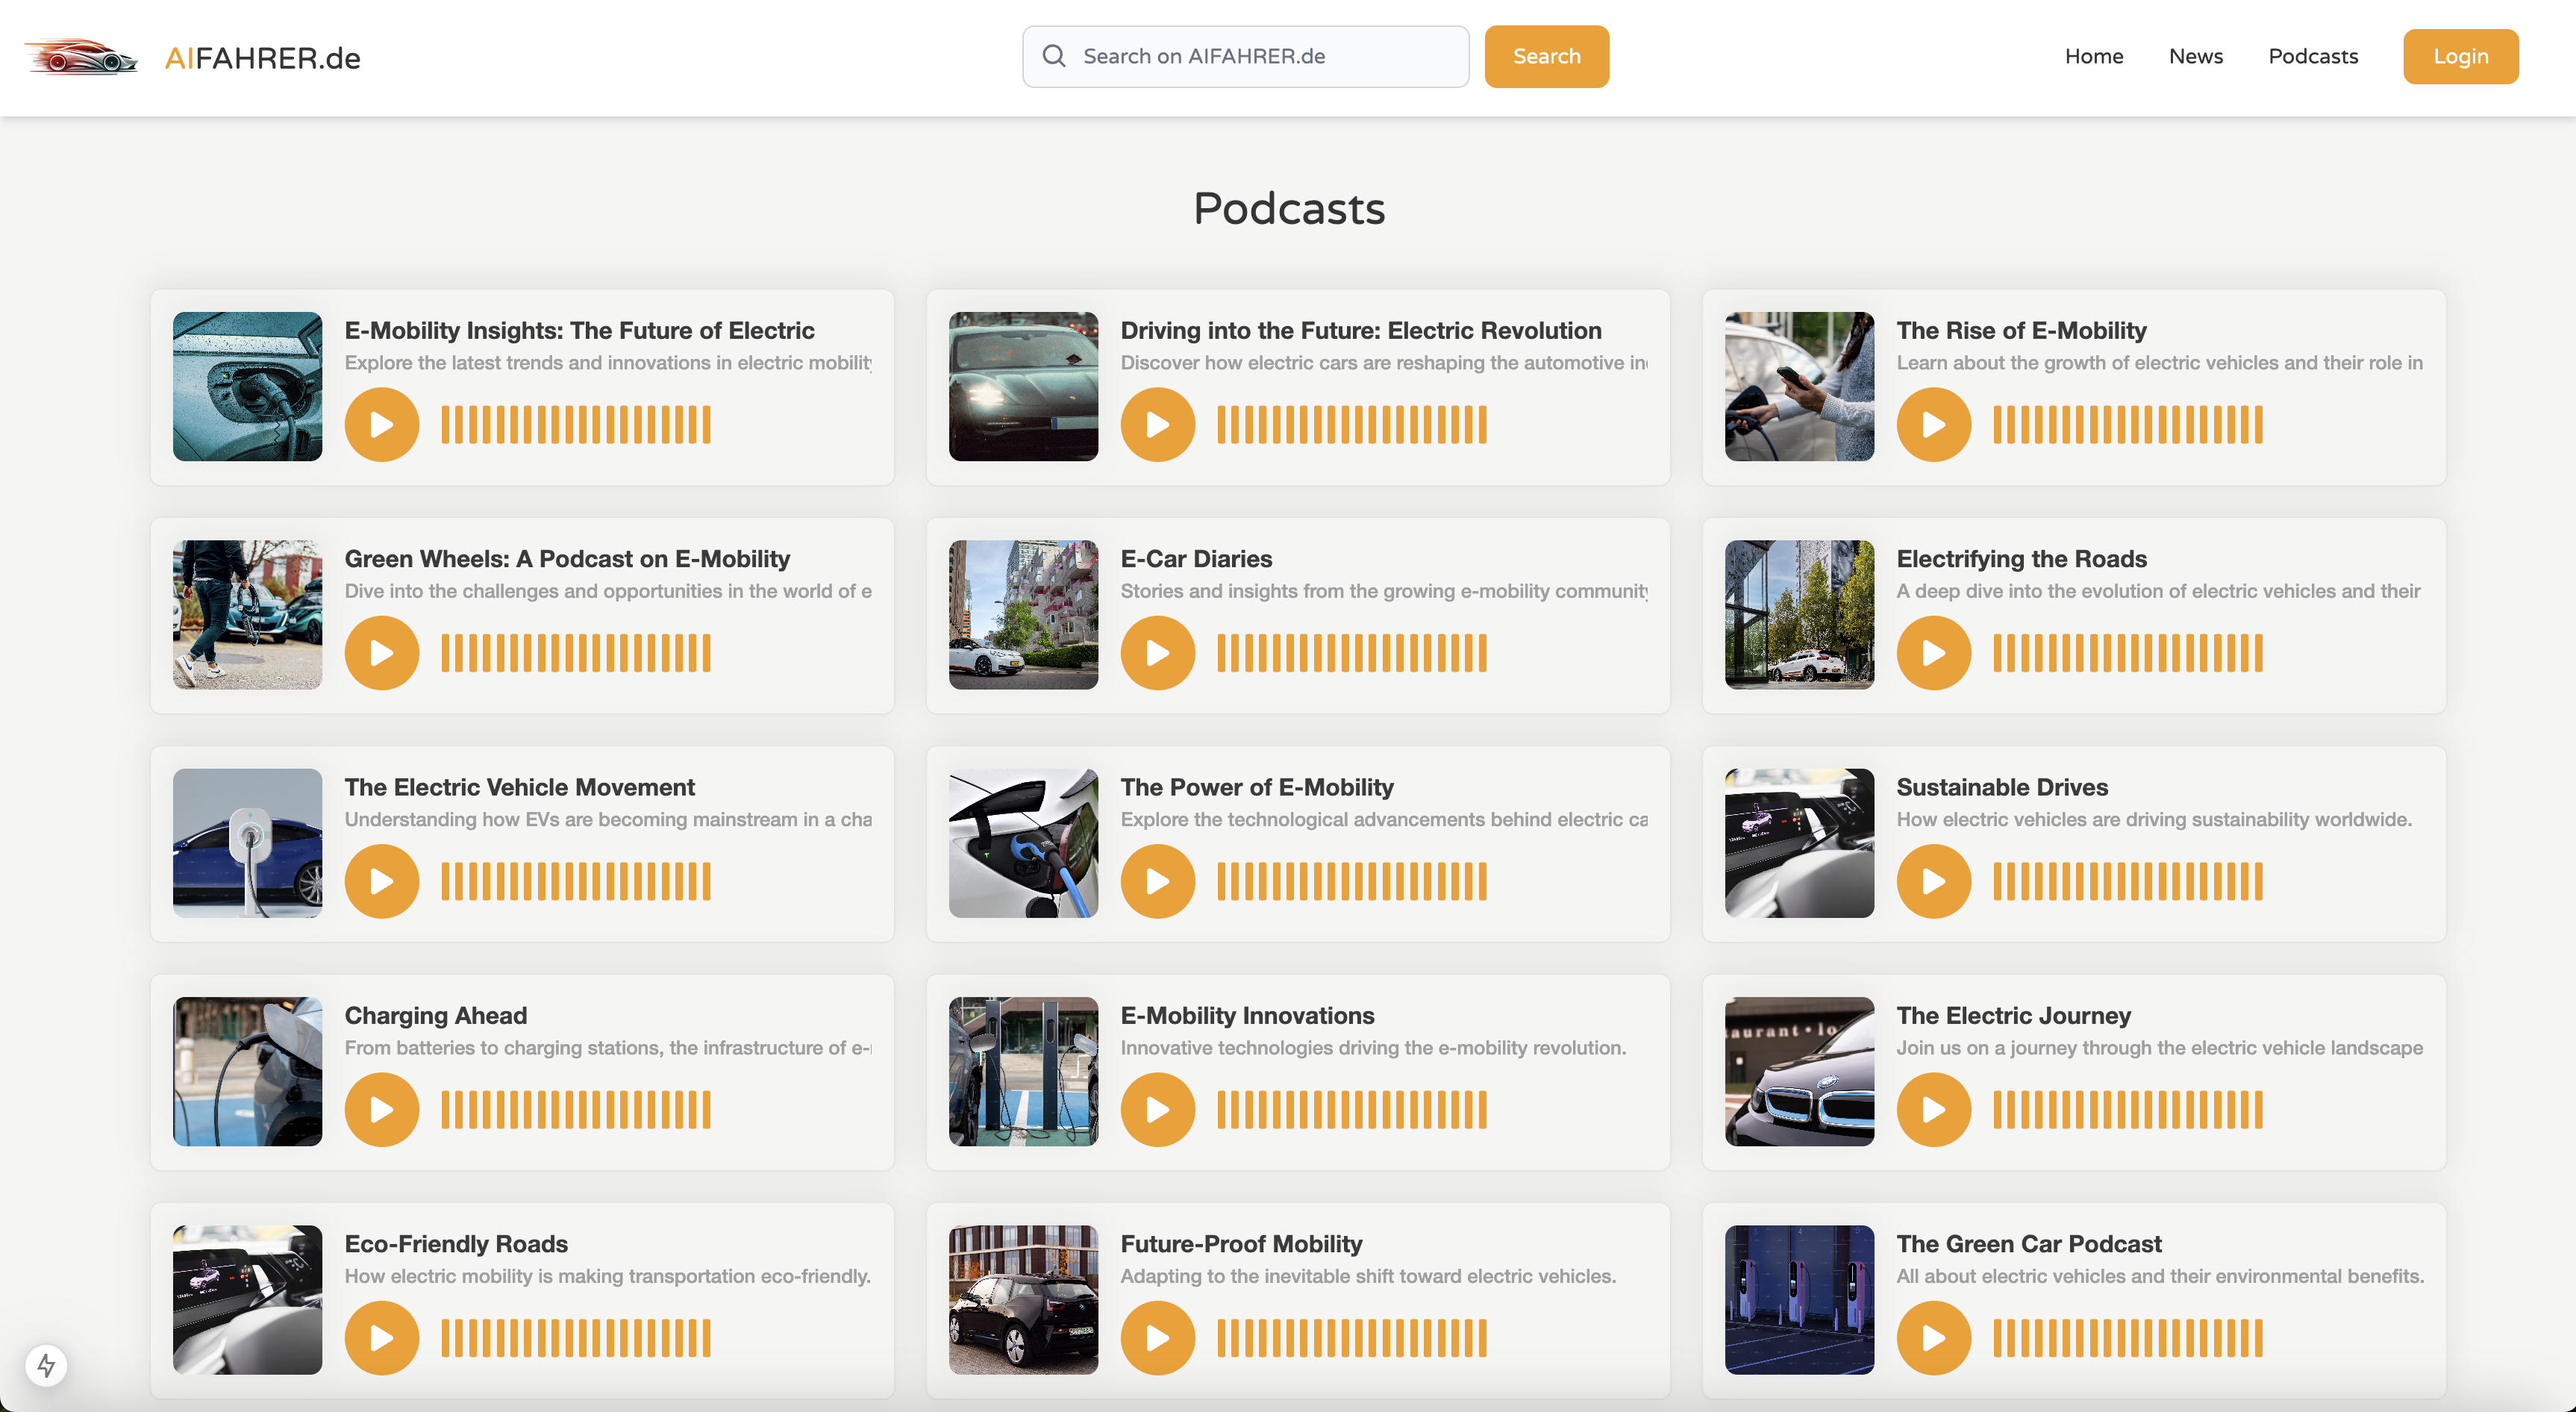Open Green Wheels podcast title link
This screenshot has height=1412, width=2576.
tap(567, 558)
